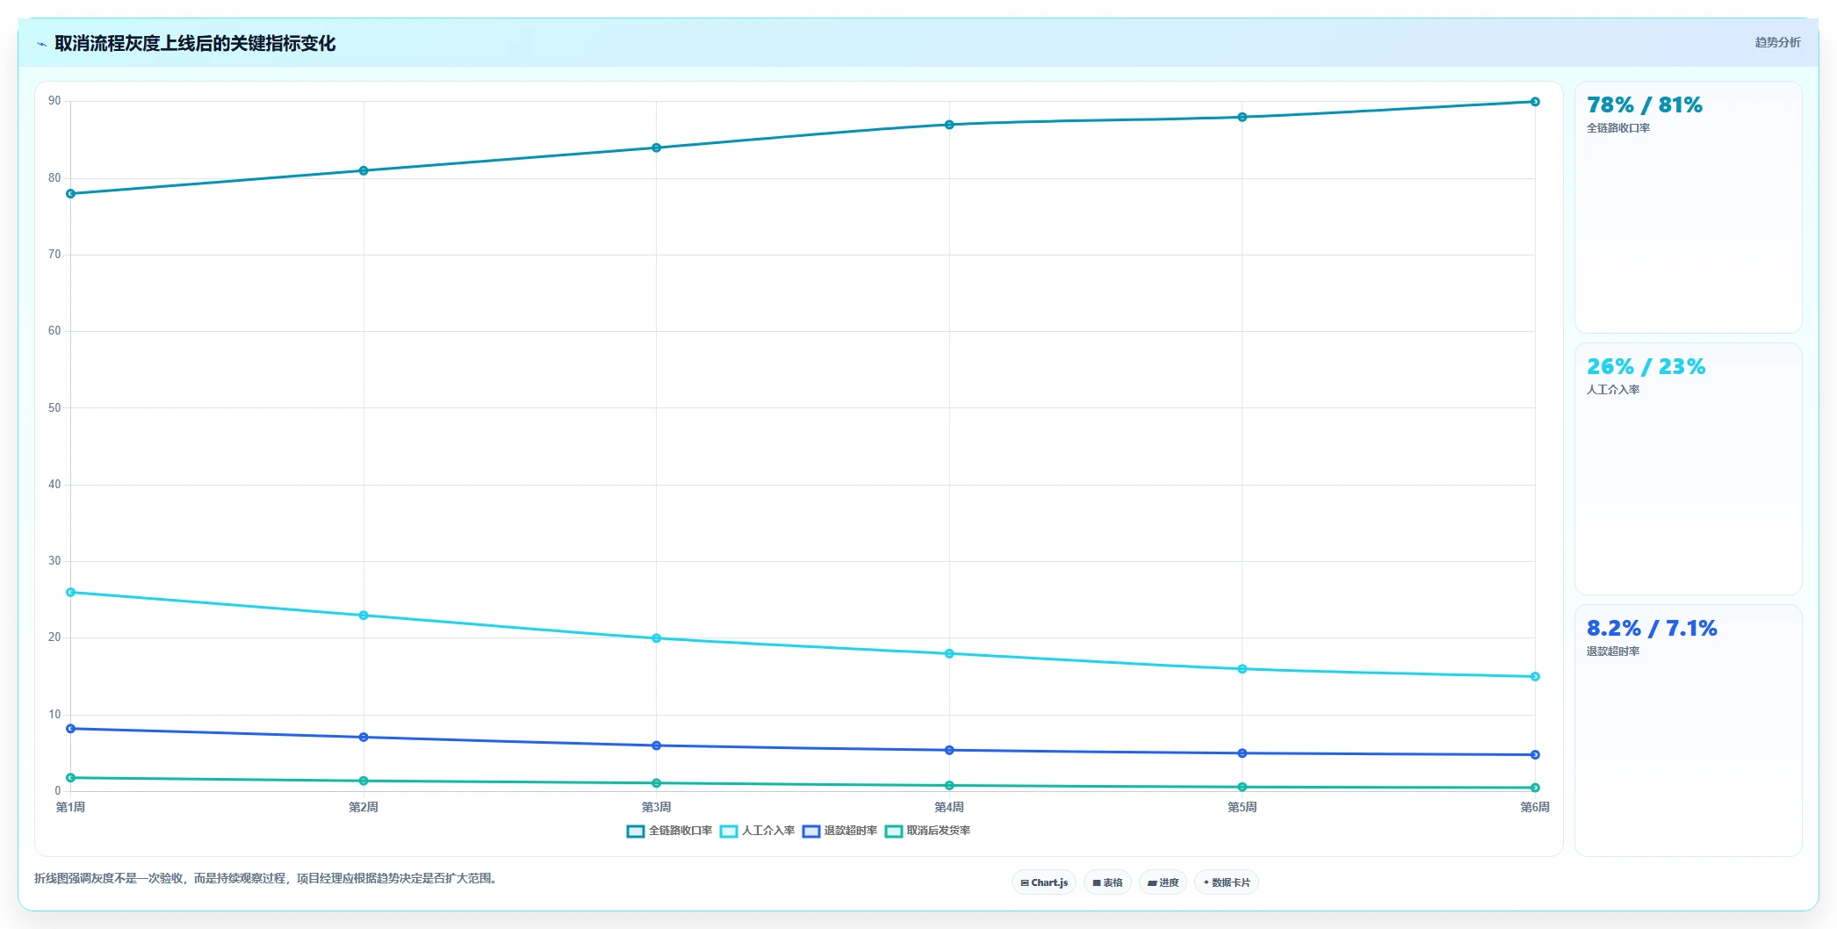Toggle 人工介入率 series in chart legend
The height and width of the screenshot is (929, 1837).
coord(757,831)
